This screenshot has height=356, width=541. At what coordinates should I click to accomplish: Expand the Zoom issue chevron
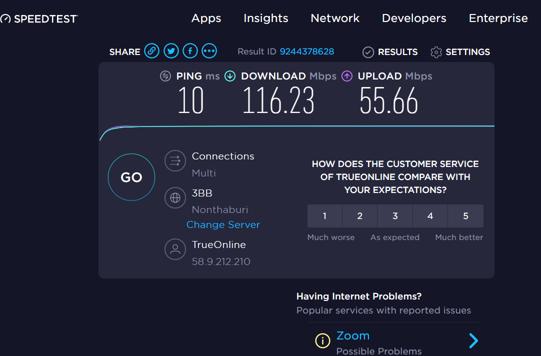tap(473, 341)
